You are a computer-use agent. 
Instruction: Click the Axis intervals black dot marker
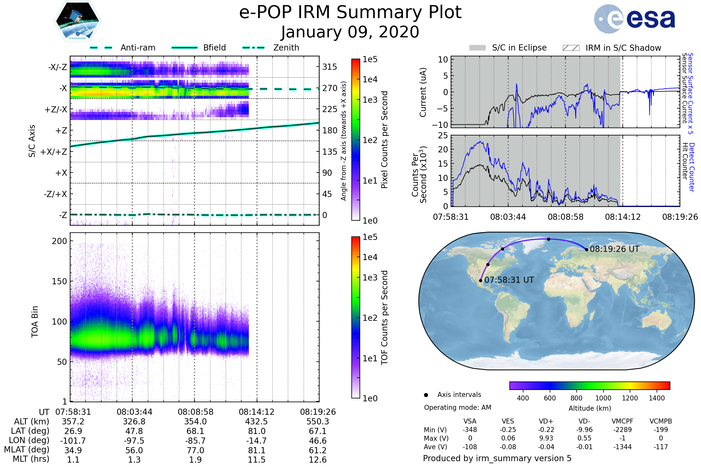(x=426, y=395)
